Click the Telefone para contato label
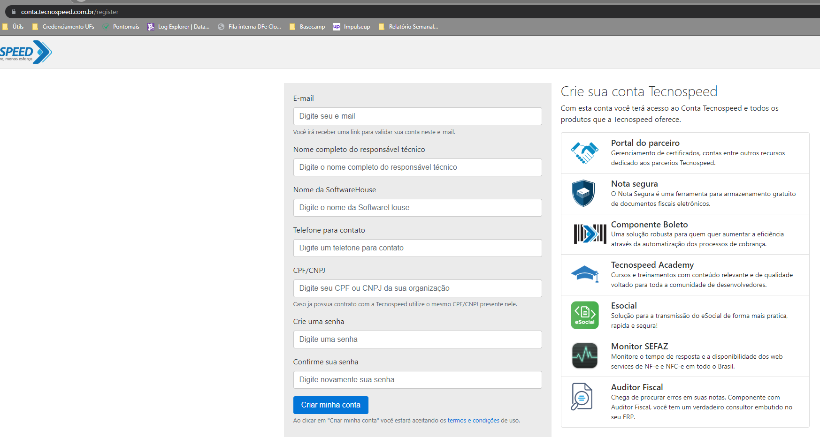Image resolution: width=820 pixels, height=445 pixels. (x=329, y=230)
